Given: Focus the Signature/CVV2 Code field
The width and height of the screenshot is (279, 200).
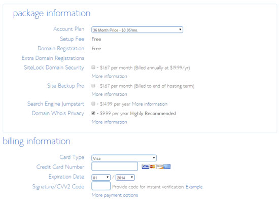Looking at the screenshot, I should pyautogui.click(x=101, y=186).
